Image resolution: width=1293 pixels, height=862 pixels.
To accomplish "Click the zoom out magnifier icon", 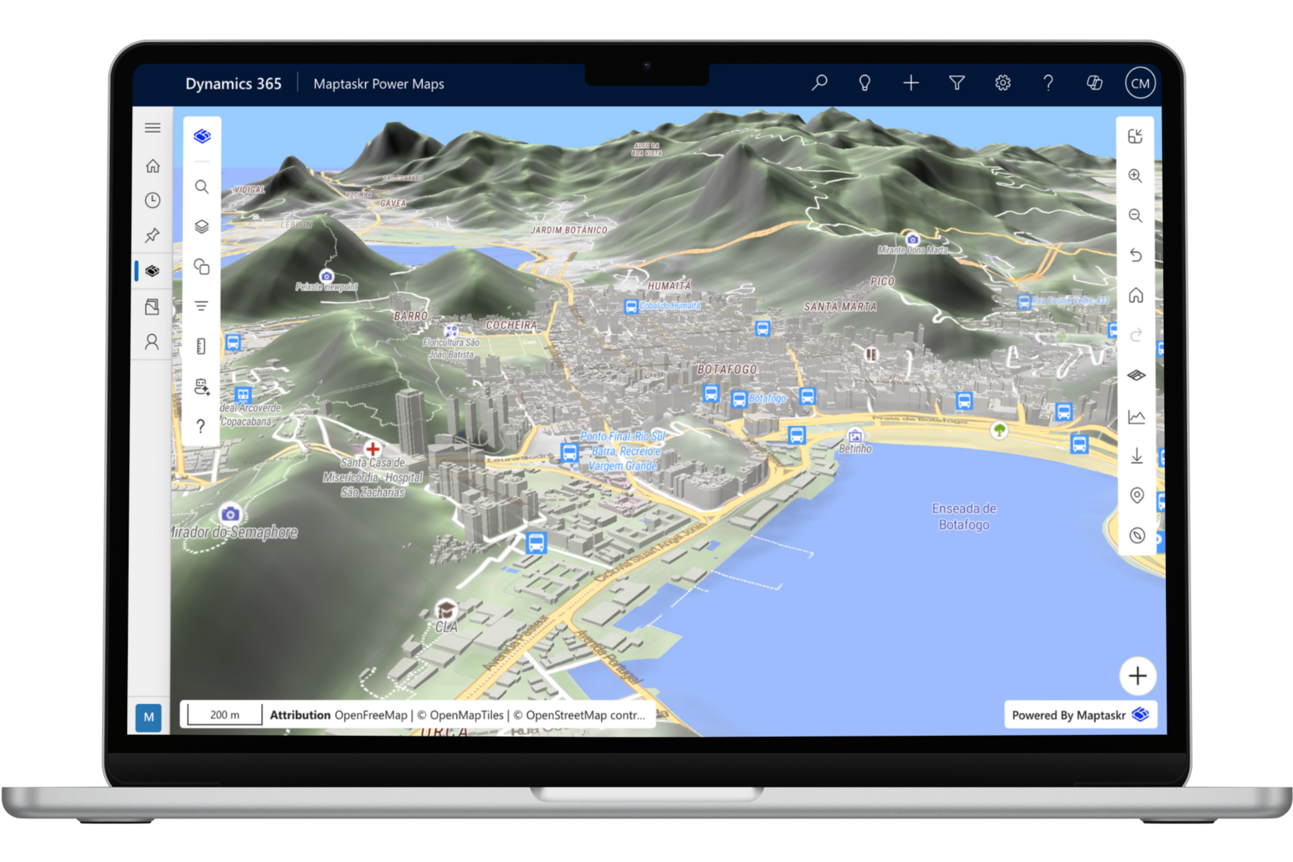I will pos(1135,216).
